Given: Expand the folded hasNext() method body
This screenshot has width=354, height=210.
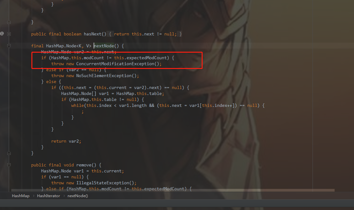Looking at the screenshot, I should click(9, 34).
